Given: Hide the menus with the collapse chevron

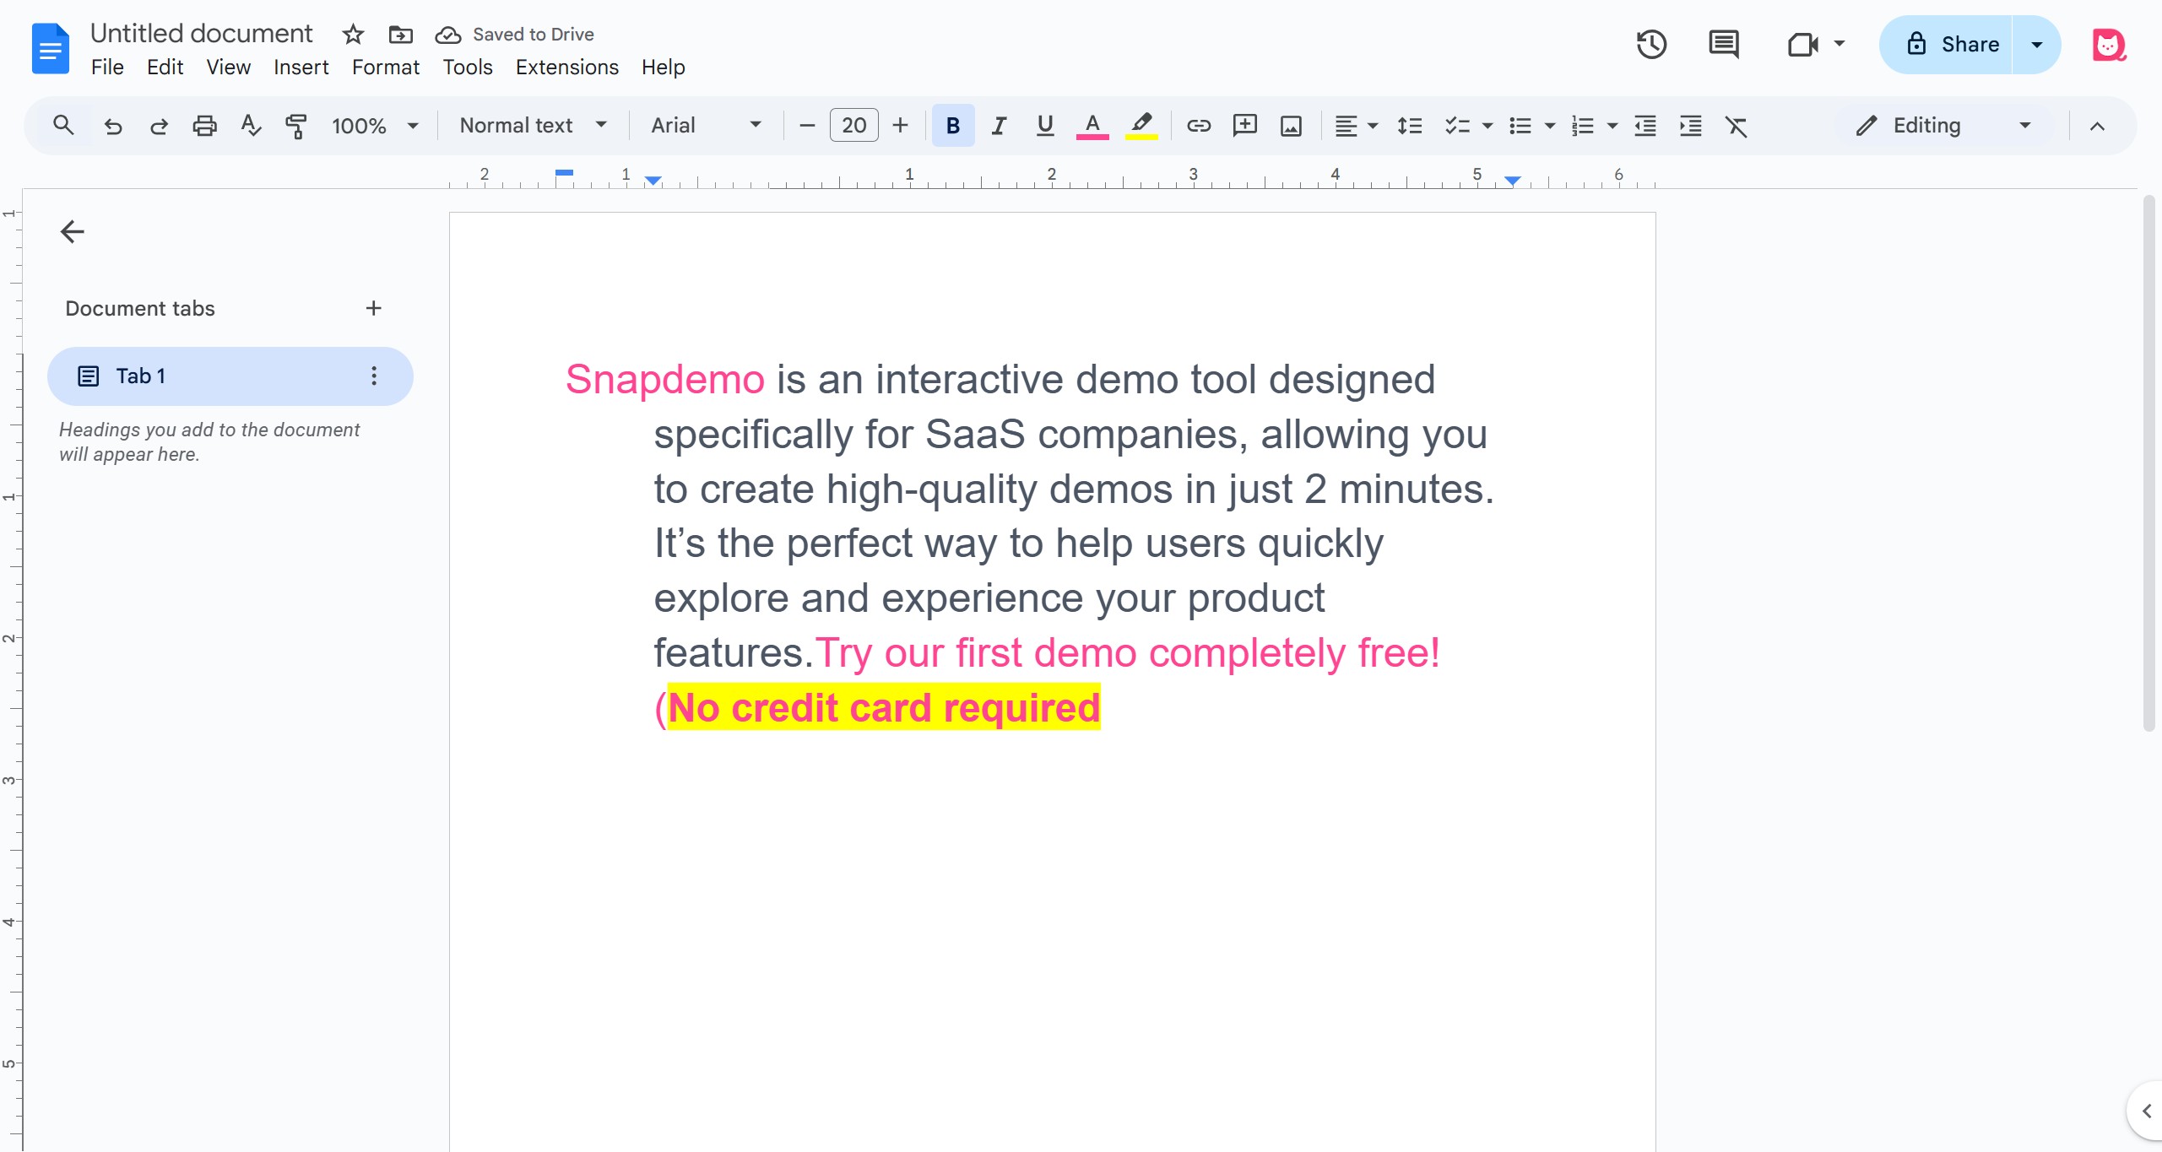Looking at the screenshot, I should [x=2097, y=126].
